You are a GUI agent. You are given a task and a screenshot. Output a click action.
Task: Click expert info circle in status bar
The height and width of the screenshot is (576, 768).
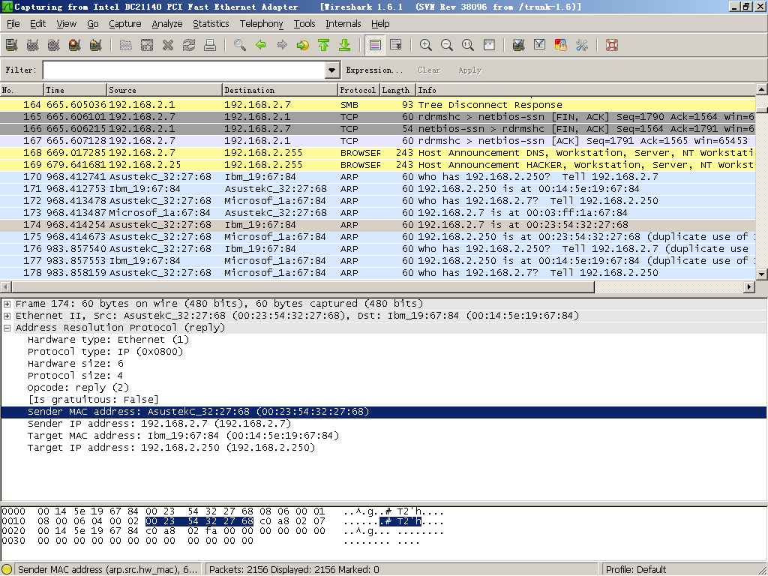pos(7,570)
